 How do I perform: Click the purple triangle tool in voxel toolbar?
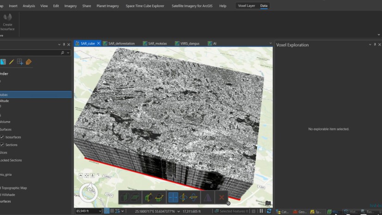click(x=207, y=197)
